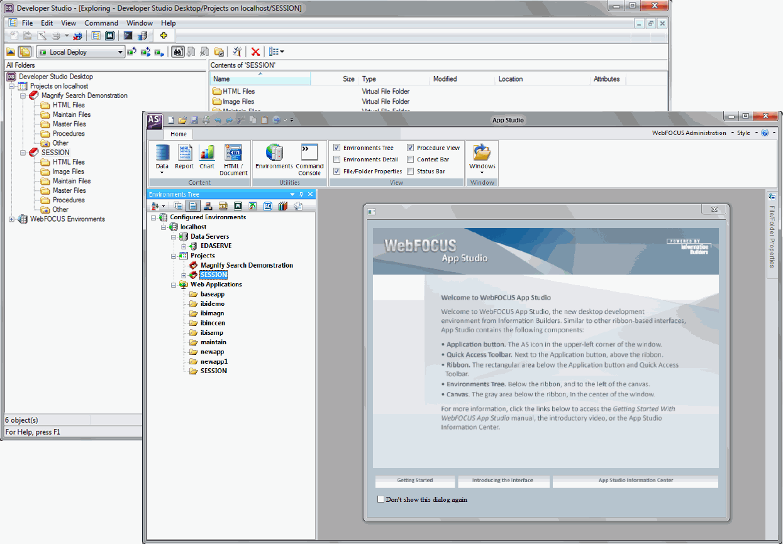Screen dimensions: 783x544
Task: Click the tools/options icon in Developer Studio toolbar
Action: (x=237, y=52)
